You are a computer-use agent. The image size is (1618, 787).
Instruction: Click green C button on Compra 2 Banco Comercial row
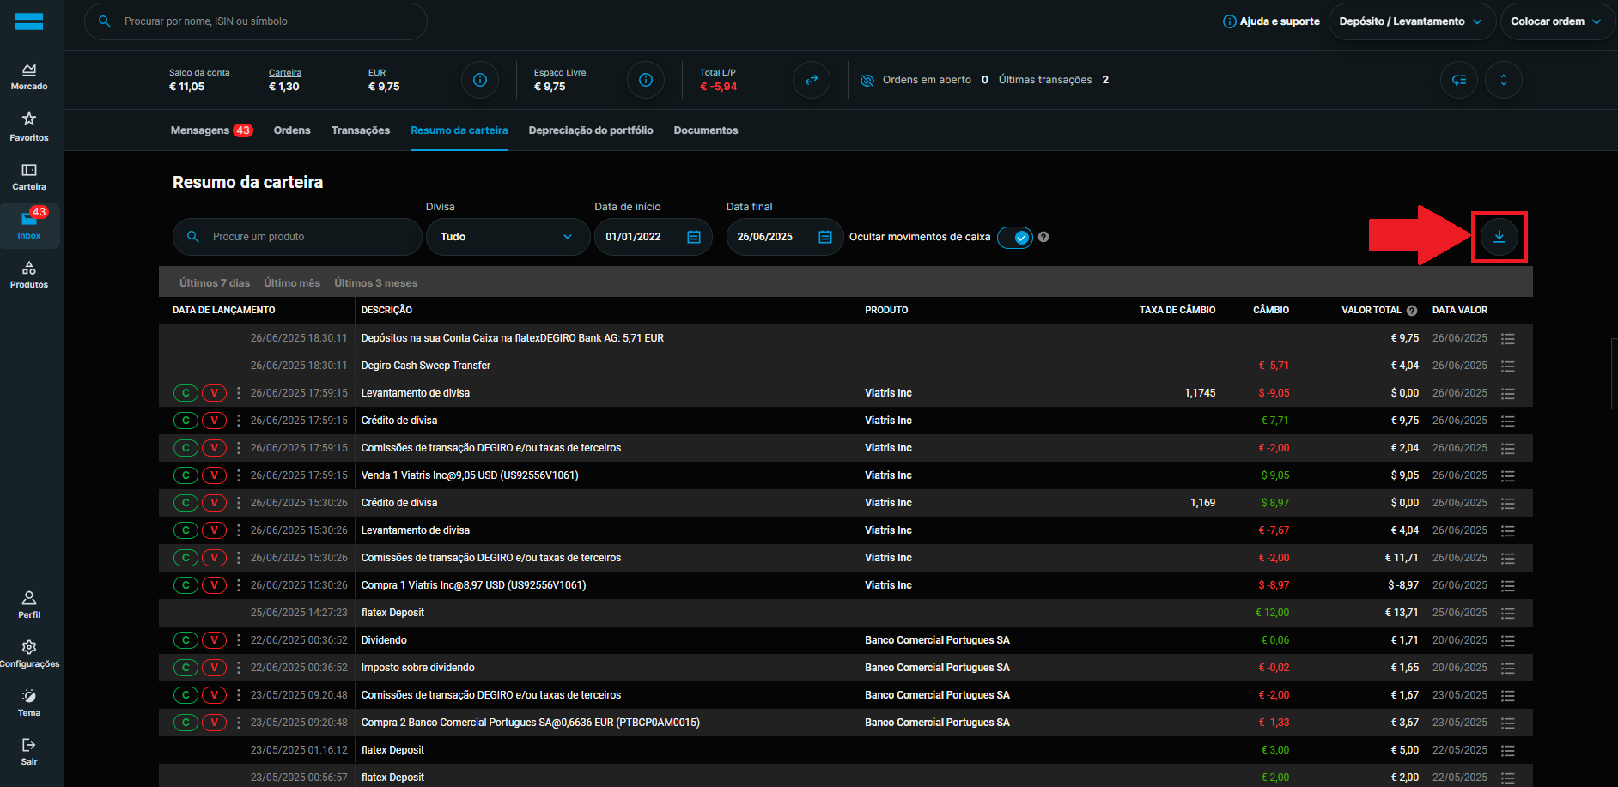[x=186, y=723]
